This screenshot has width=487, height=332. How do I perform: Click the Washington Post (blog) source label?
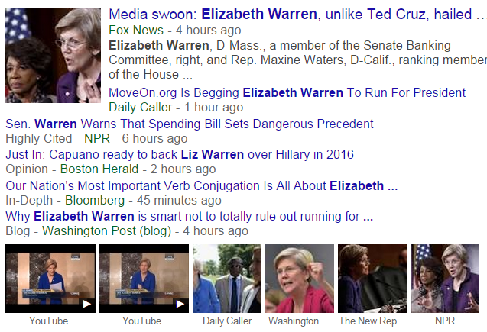(106, 231)
